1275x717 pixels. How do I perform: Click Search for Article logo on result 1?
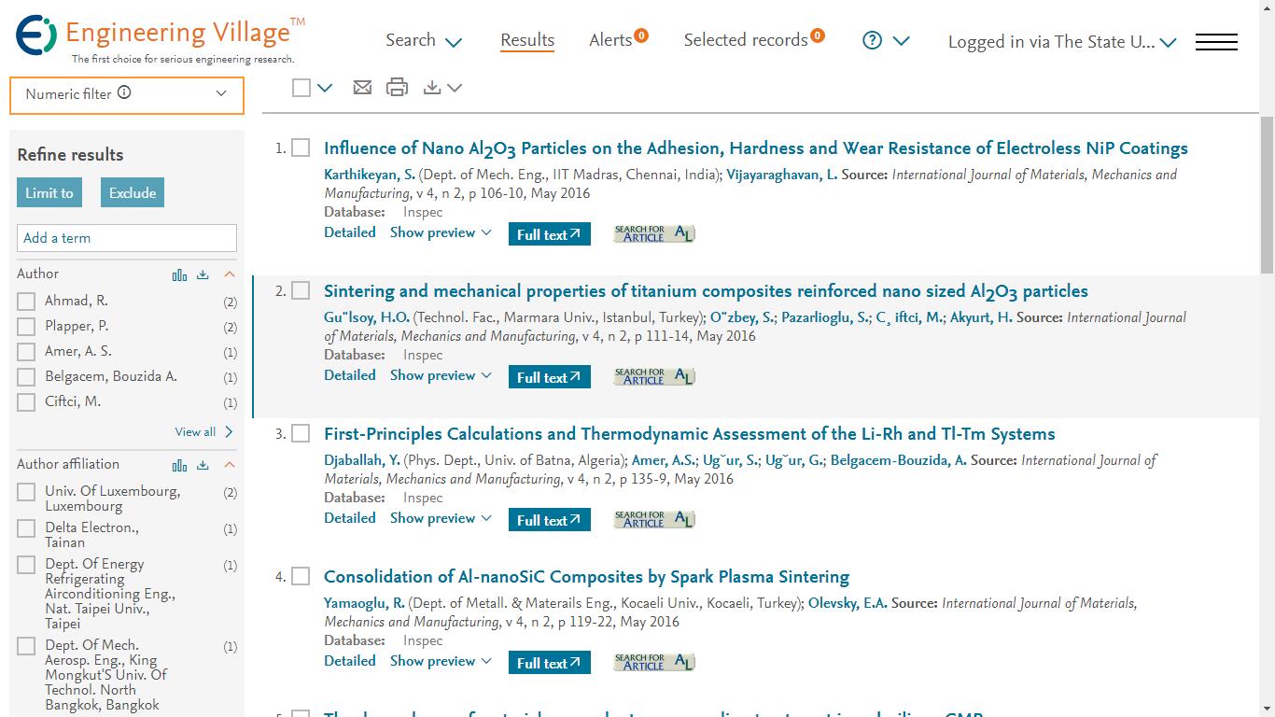(x=654, y=233)
